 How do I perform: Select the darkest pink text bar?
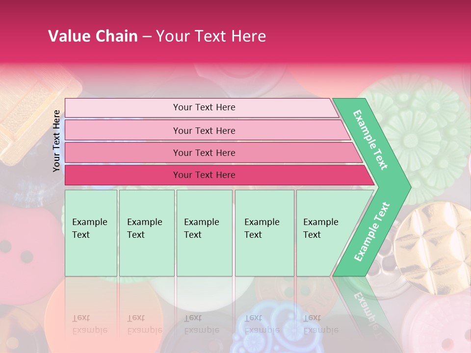(204, 175)
